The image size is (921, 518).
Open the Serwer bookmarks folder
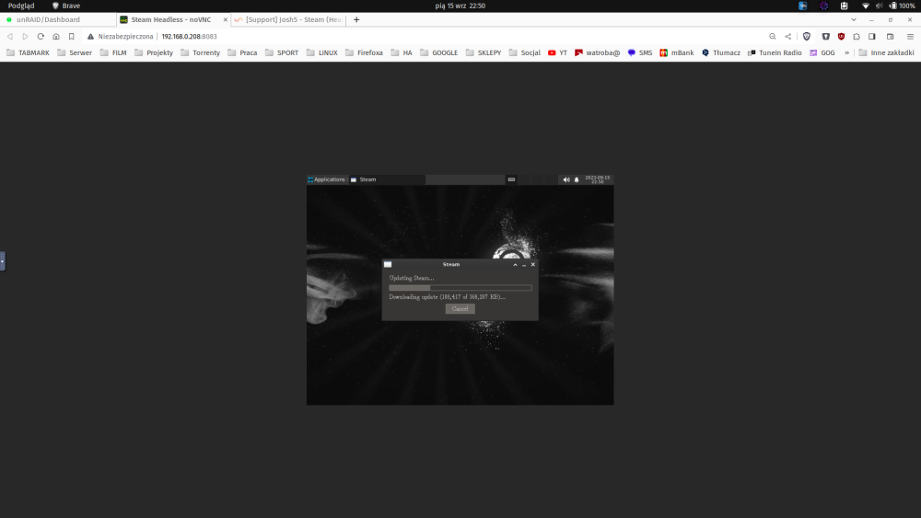[74, 52]
